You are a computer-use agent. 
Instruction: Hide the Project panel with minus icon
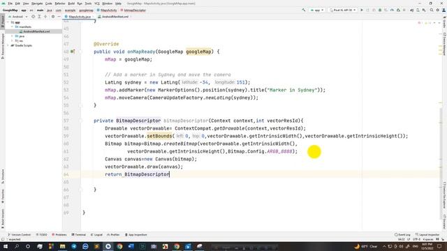click(59, 17)
